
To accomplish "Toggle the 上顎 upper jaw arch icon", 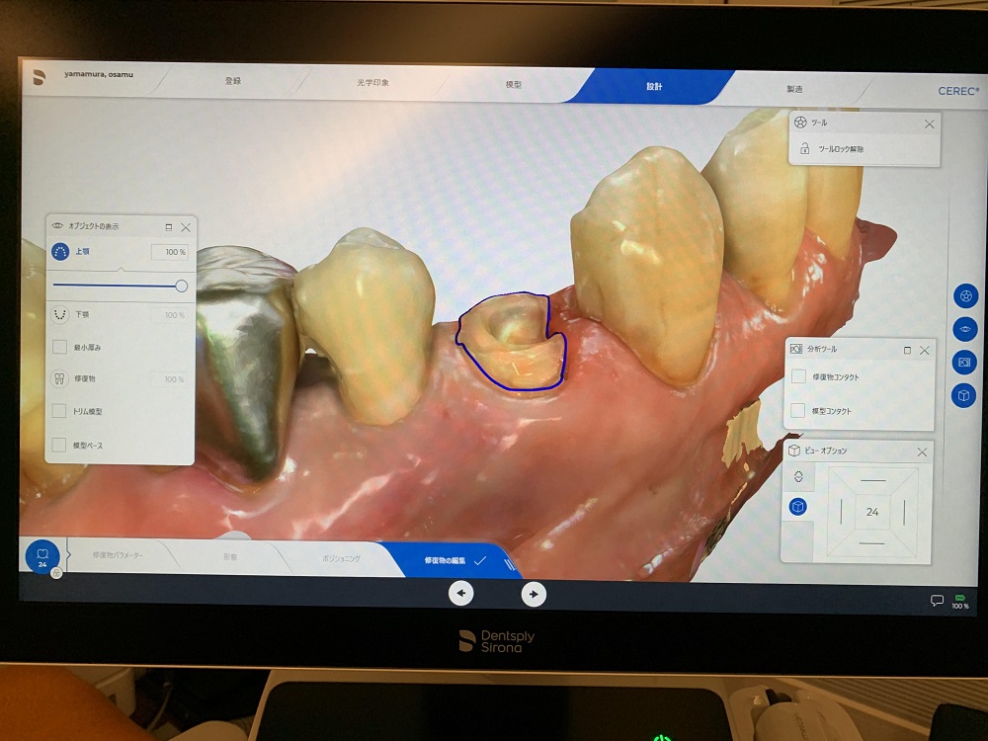I will tap(60, 252).
